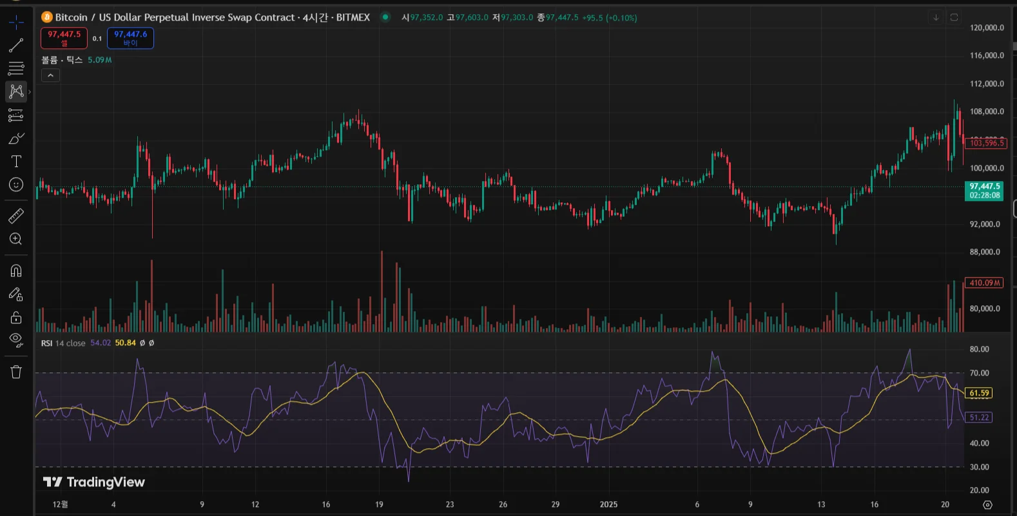This screenshot has height=516, width=1017.
Task: Click the 2025 marker on the time axis
Action: pos(608,504)
